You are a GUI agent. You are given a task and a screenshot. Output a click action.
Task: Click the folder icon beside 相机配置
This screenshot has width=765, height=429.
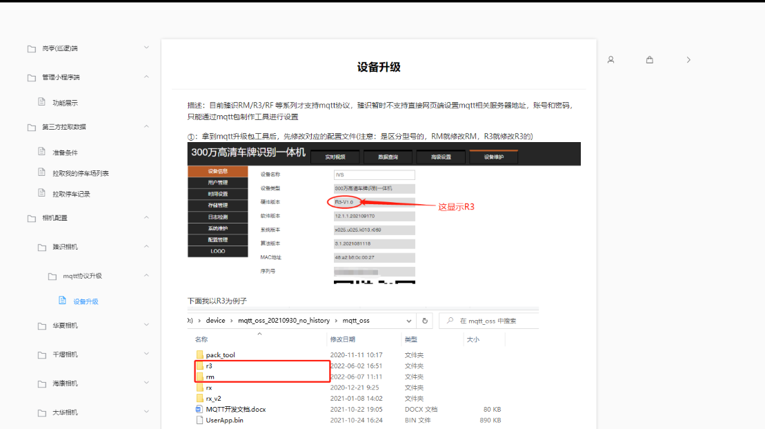click(32, 218)
